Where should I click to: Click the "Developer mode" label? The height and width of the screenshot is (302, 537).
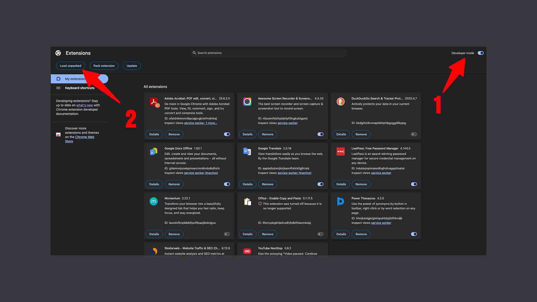(463, 53)
